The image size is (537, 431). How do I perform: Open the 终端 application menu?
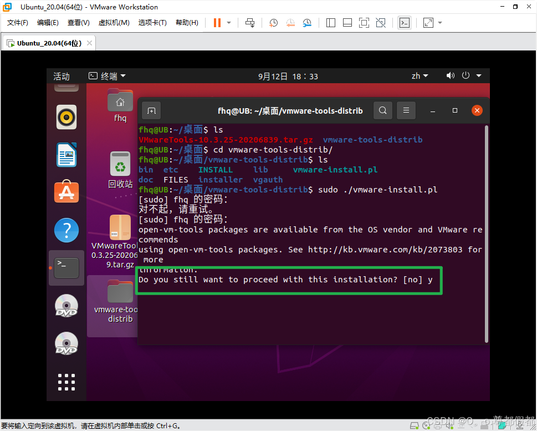tap(107, 76)
